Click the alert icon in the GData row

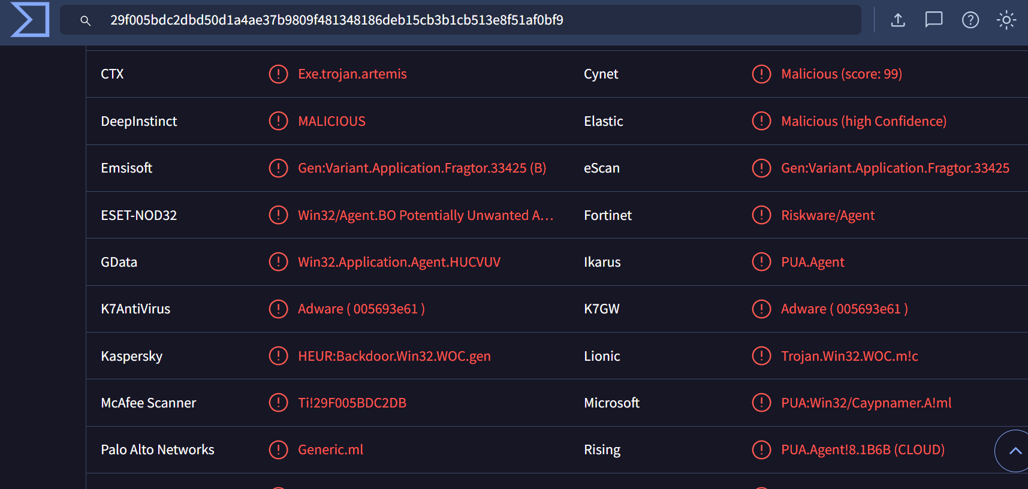(278, 262)
